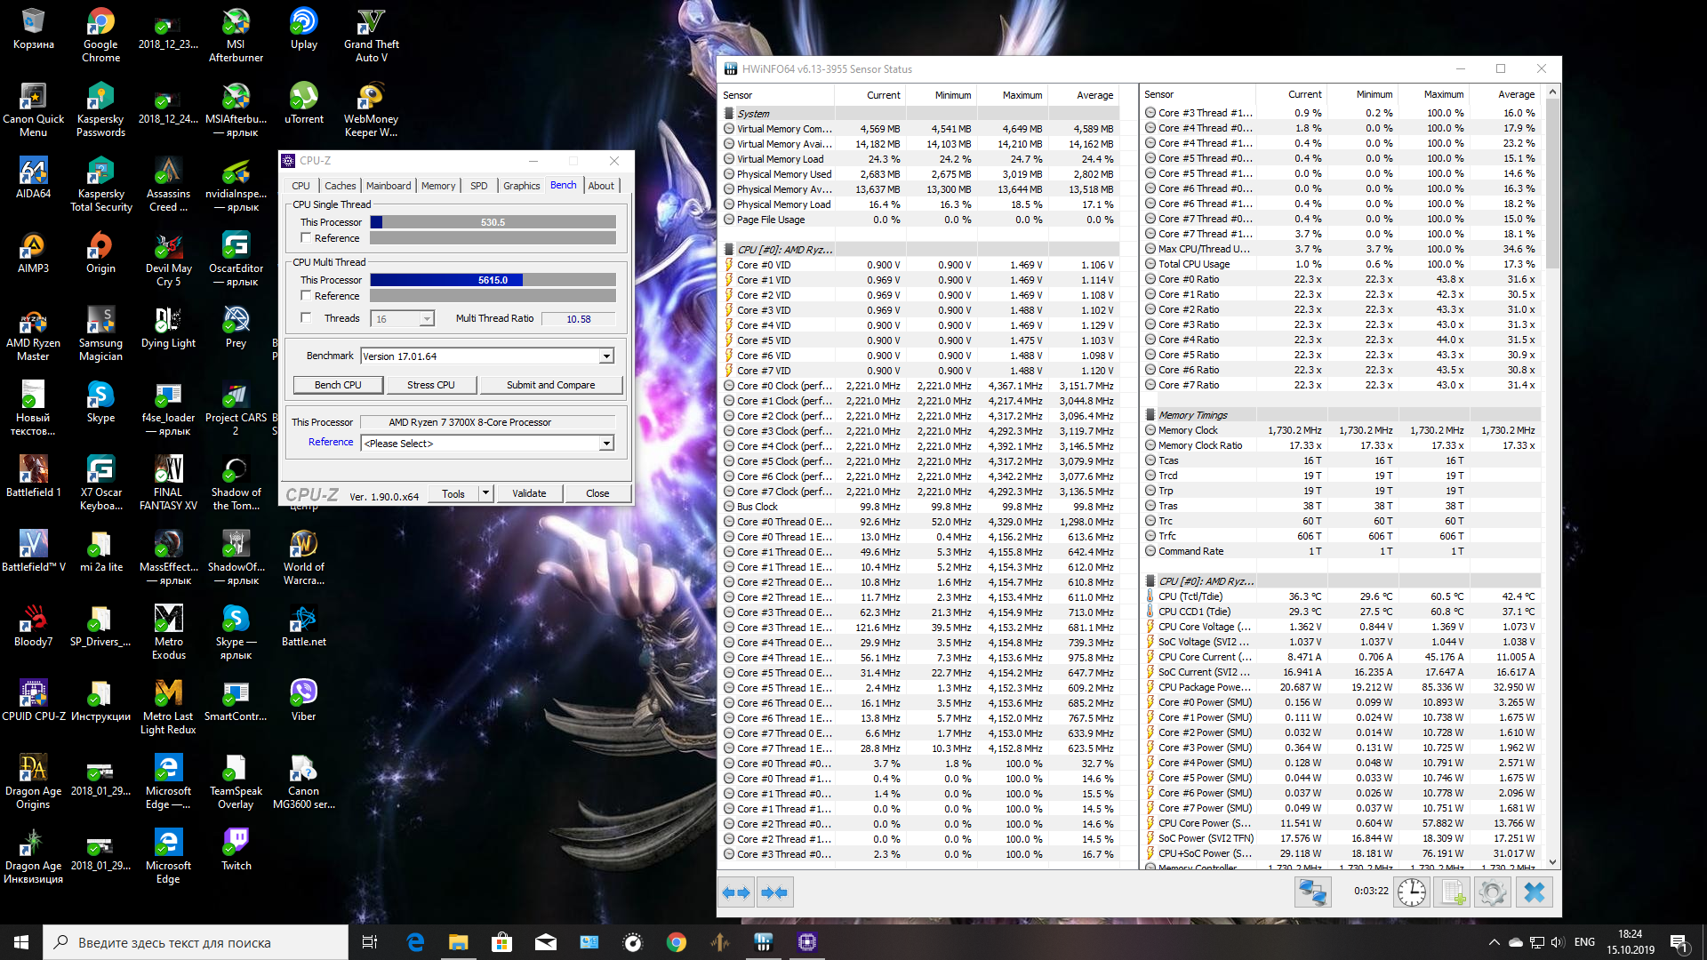Open the Tools dropdown arrow in CPU-Z
1707x960 pixels.
pos(485,493)
